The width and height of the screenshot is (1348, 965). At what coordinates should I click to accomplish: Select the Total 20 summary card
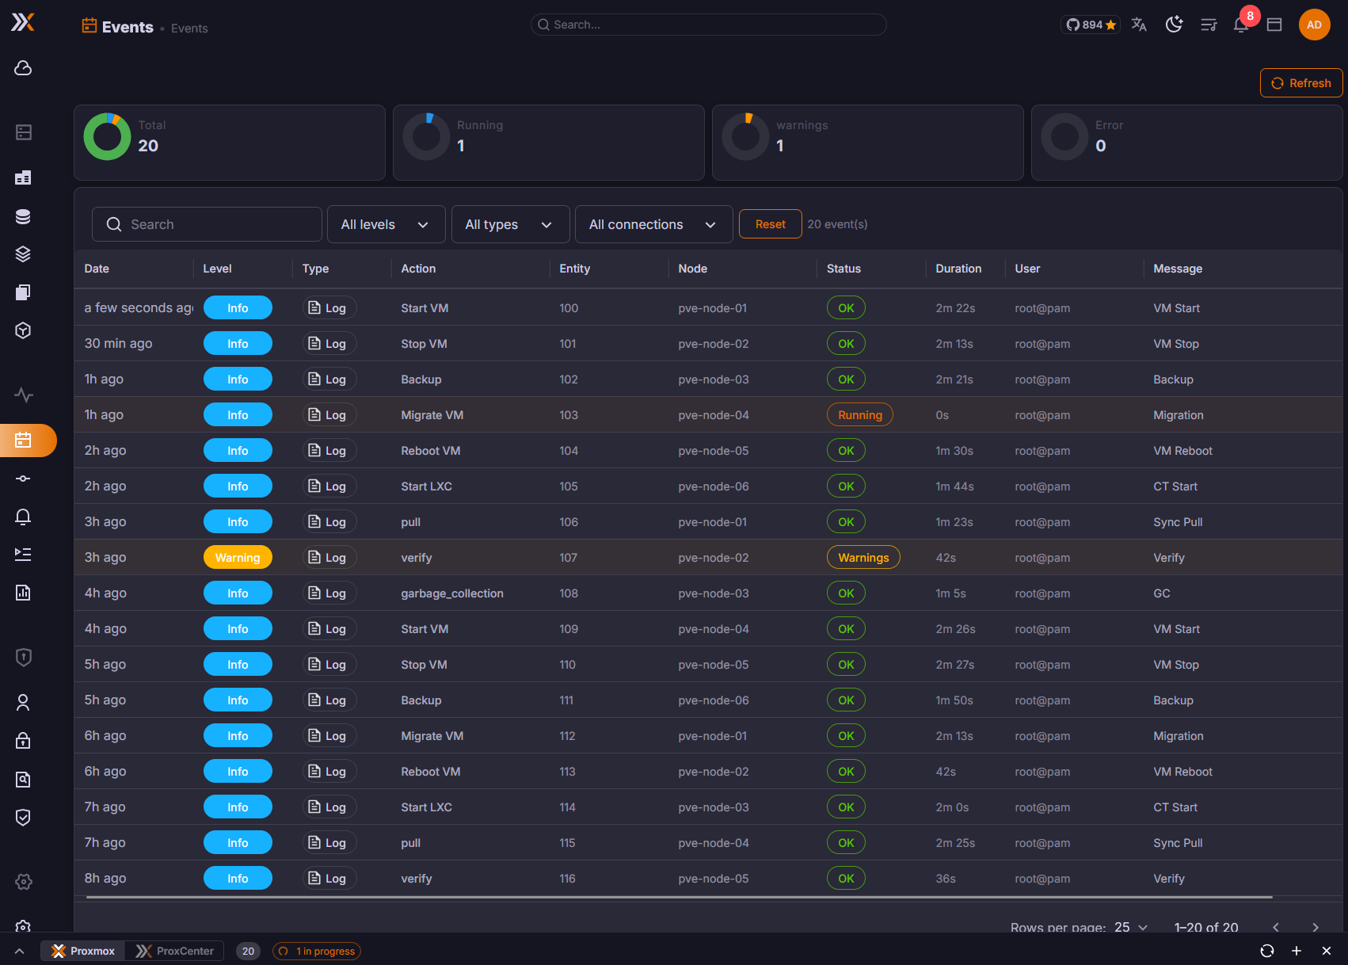[230, 143]
